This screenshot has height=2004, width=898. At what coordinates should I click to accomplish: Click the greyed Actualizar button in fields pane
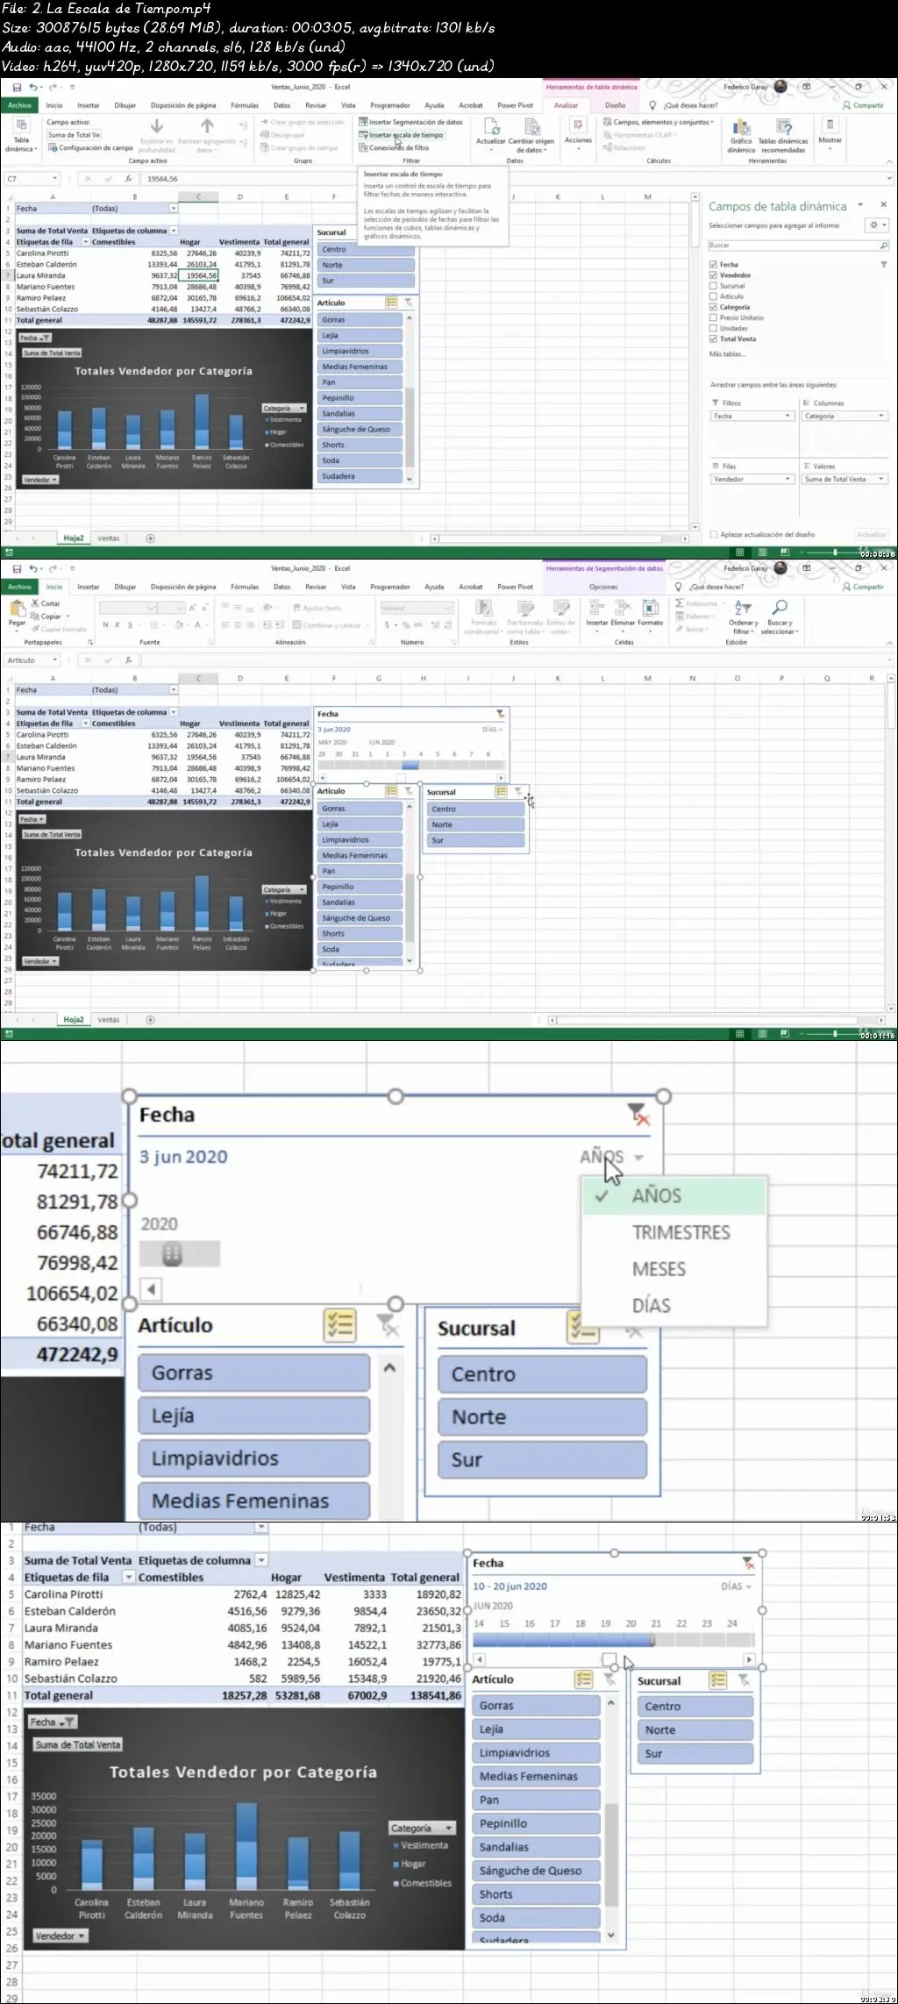[x=871, y=534]
